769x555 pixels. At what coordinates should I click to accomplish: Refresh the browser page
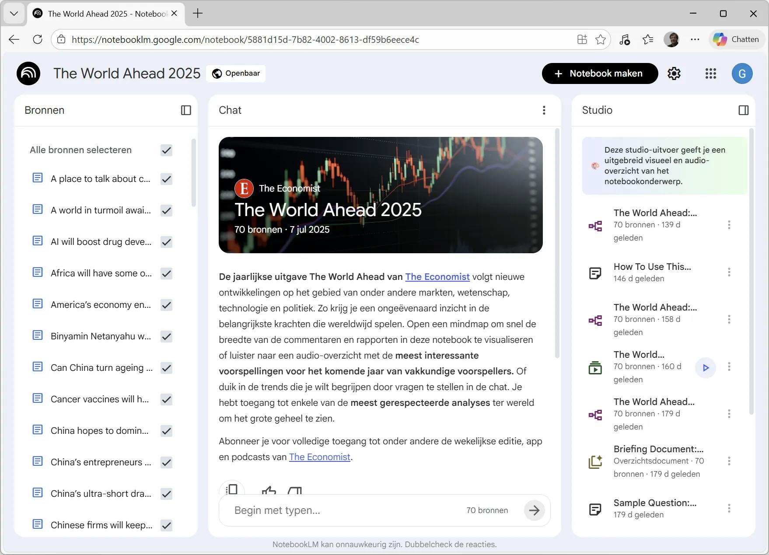38,39
